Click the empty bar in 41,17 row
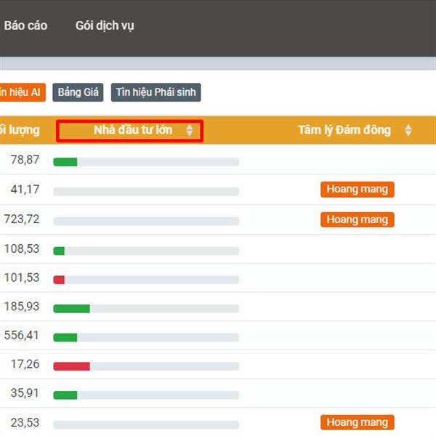This screenshot has width=436, height=436. pyautogui.click(x=146, y=192)
